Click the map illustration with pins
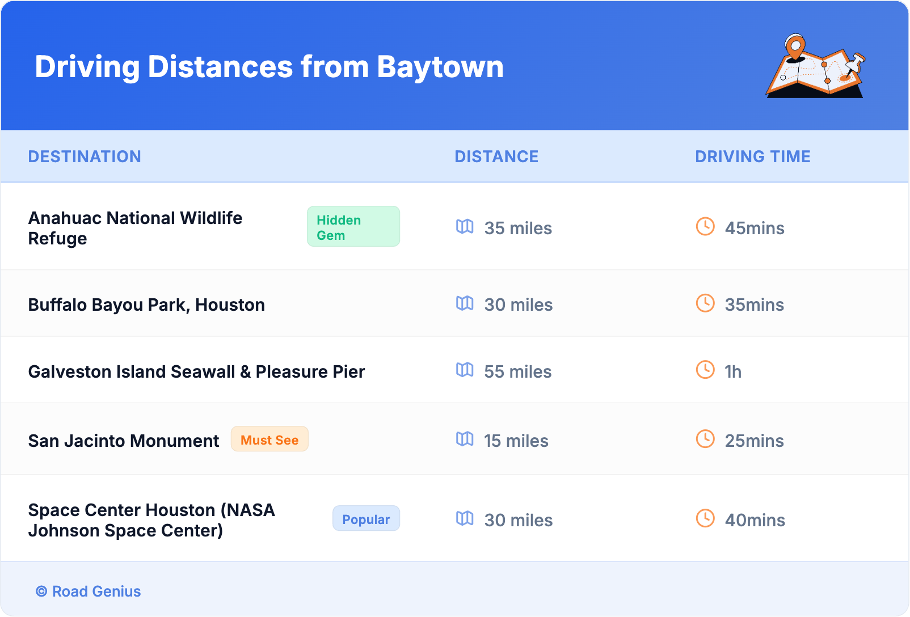The height and width of the screenshot is (617, 910). pos(815,67)
